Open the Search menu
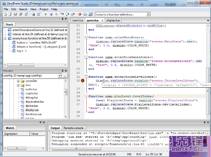The height and width of the screenshot is (157, 211). pos(23,9)
